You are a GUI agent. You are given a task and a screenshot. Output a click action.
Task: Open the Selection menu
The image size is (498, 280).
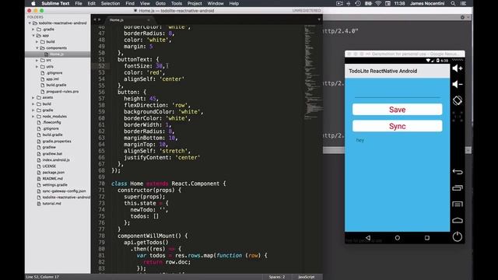coord(110,3)
